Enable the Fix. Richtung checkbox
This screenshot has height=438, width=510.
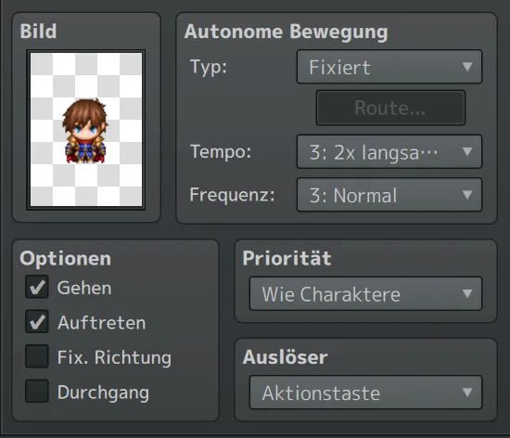37,356
